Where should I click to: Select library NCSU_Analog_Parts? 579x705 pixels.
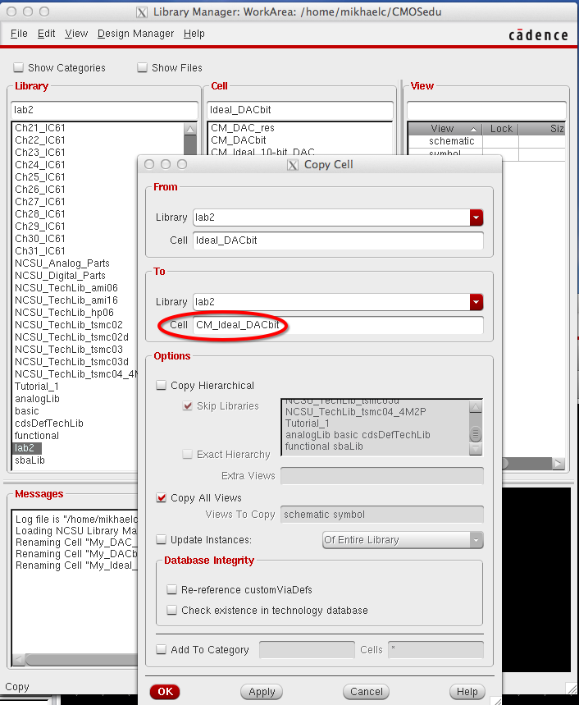point(62,263)
